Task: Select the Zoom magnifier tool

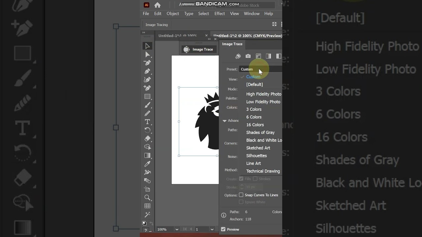Action: [147, 197]
